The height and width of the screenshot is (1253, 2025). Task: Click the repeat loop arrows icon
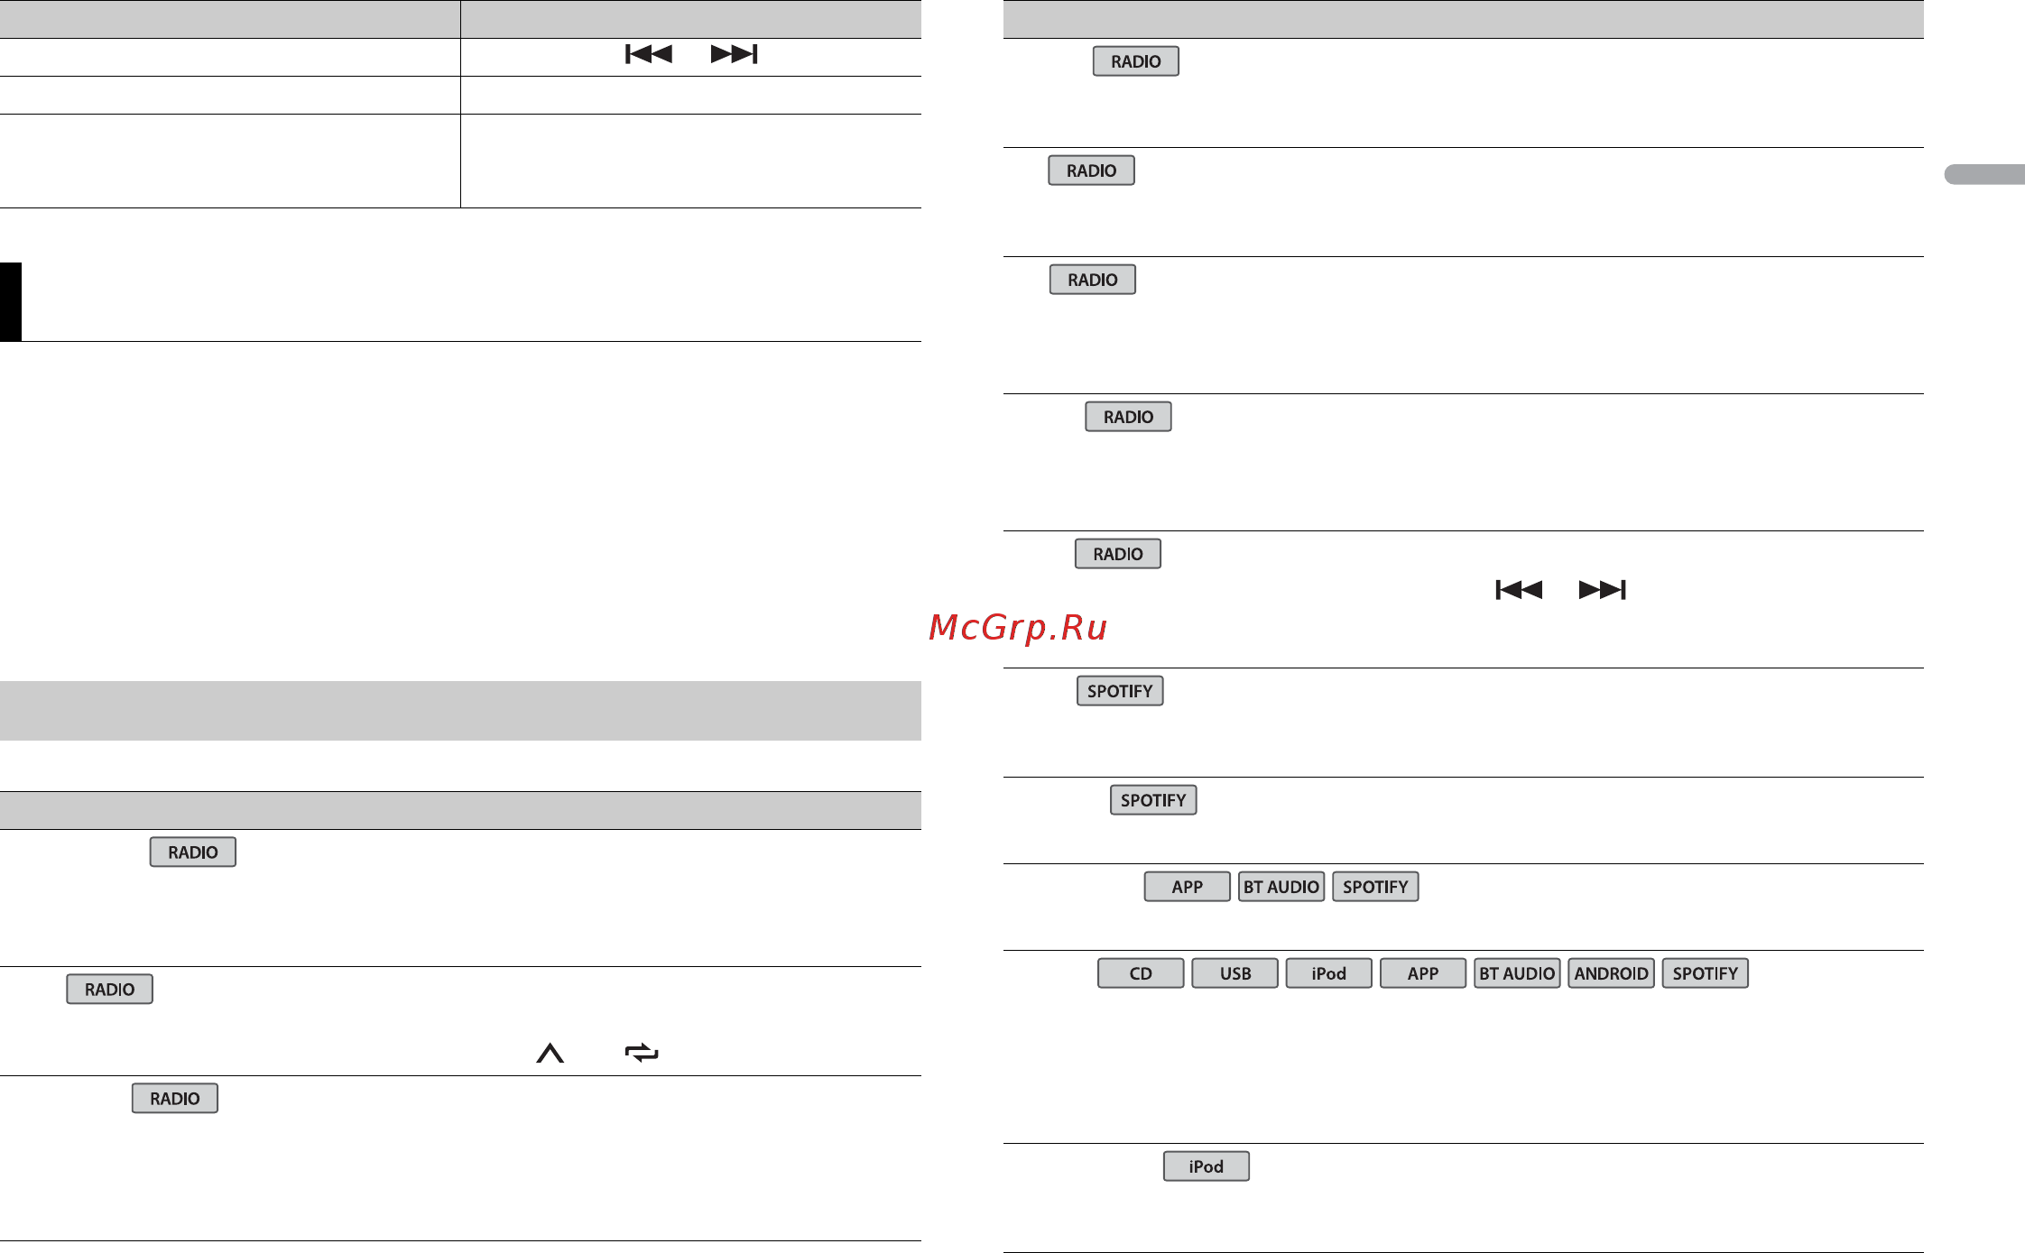(642, 1053)
